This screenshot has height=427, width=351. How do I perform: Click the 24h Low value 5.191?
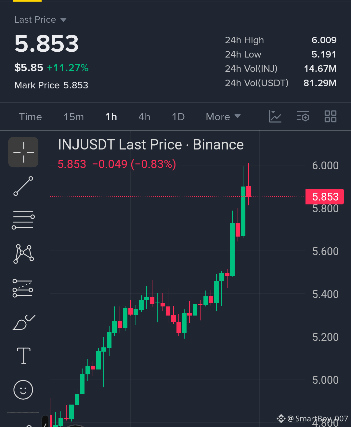[x=324, y=54]
